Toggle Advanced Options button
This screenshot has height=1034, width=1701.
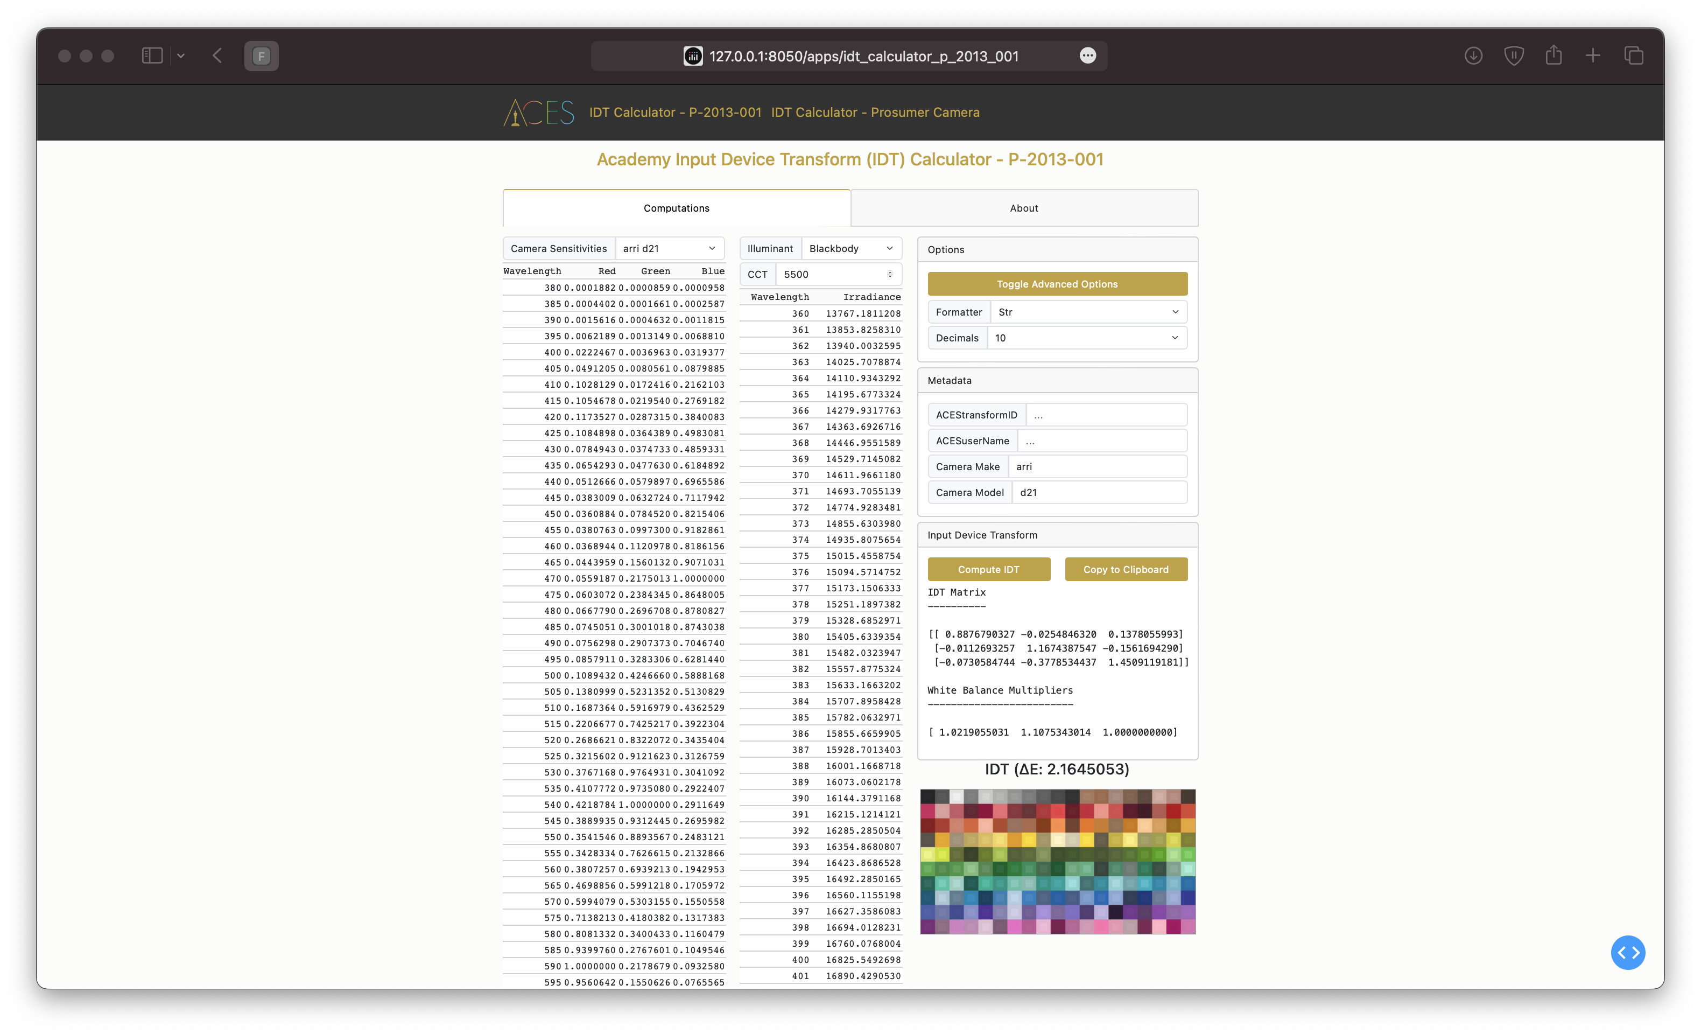click(x=1057, y=284)
